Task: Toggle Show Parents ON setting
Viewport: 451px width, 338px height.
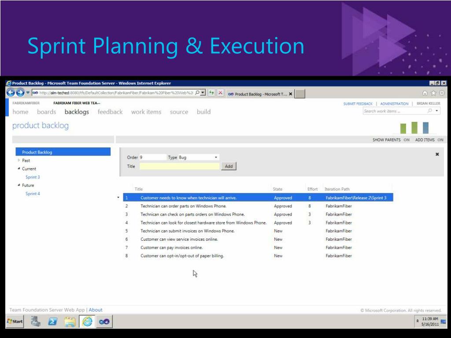Action: pyautogui.click(x=391, y=140)
